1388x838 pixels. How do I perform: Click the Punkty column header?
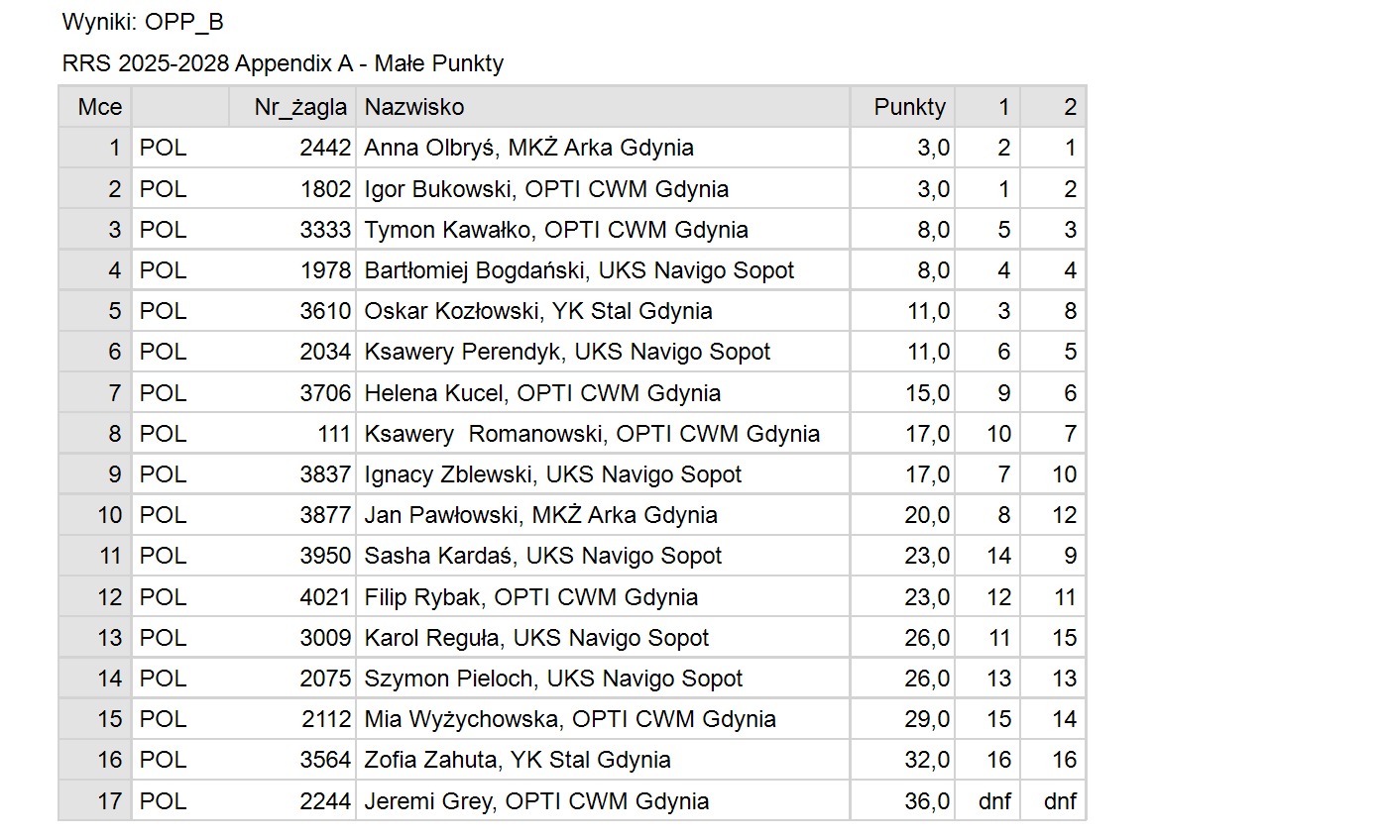pos(902,107)
